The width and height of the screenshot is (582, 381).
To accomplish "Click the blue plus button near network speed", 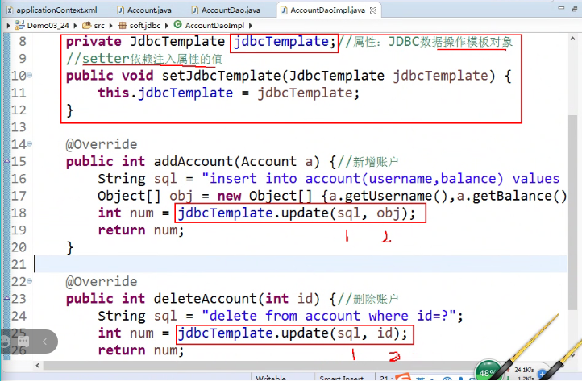I will tap(543, 374).
